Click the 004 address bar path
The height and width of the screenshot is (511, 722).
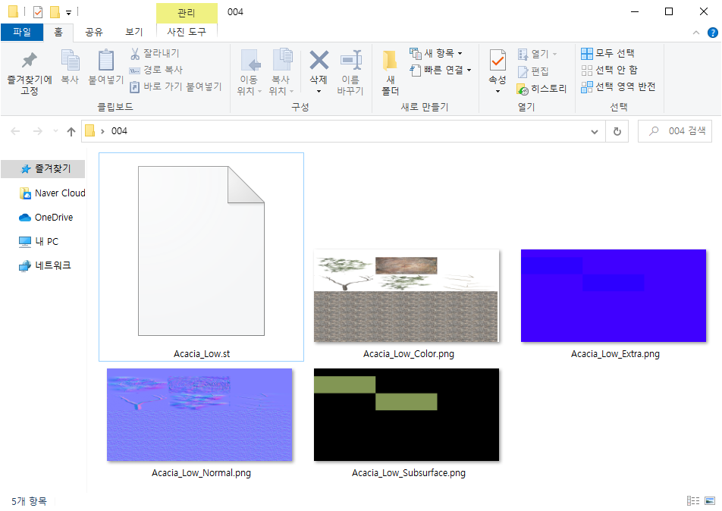[119, 131]
